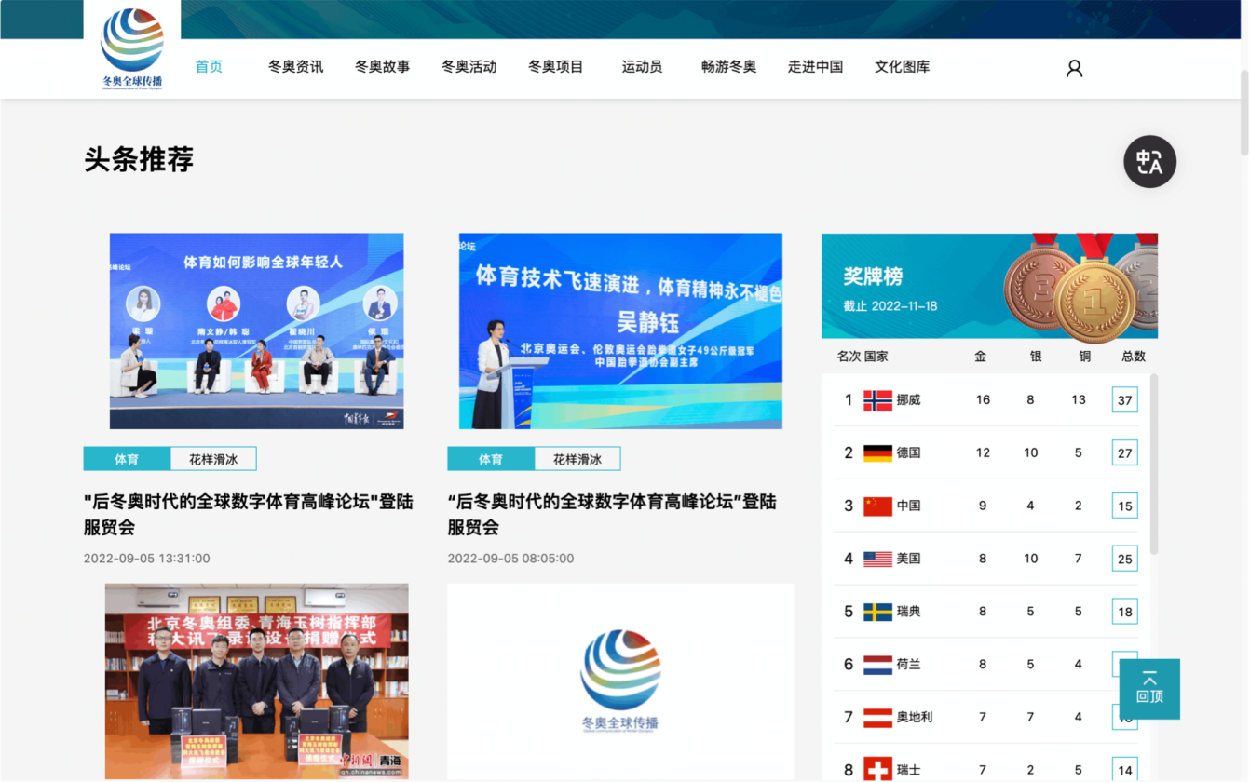Viewport: 1250px width, 782px height.
Task: Click the 铜 column header
Action: (1084, 357)
